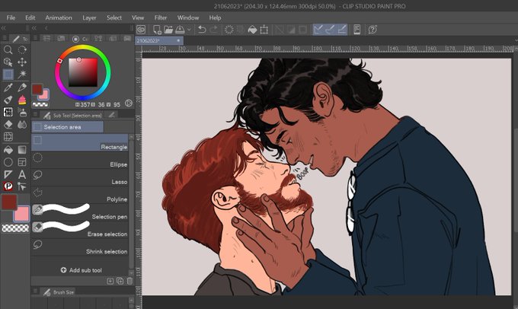Open Clip Studio launcher spiral icon
This screenshot has width=518, height=309.
(141, 30)
